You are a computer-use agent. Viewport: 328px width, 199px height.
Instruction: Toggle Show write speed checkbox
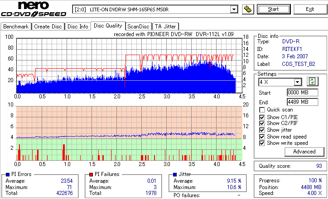click(262, 143)
